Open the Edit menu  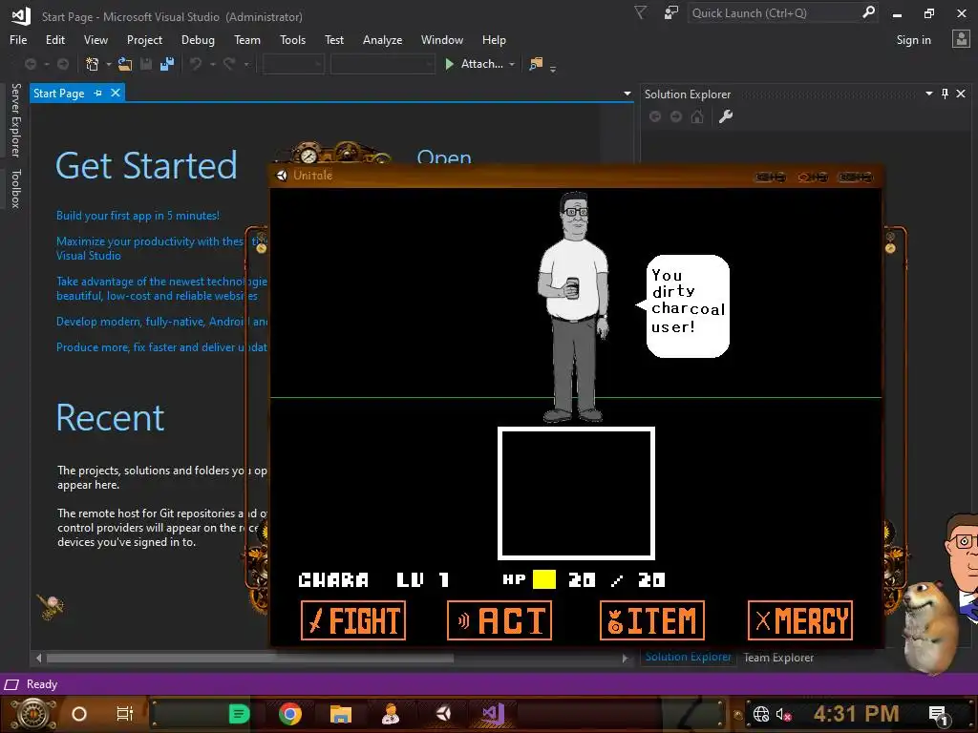pyautogui.click(x=54, y=40)
